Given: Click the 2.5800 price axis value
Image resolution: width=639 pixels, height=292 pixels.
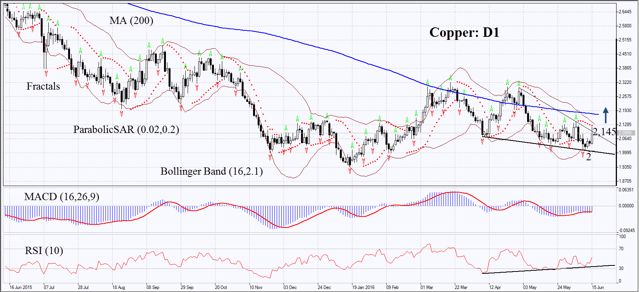Looking at the screenshot, I should point(625,26).
